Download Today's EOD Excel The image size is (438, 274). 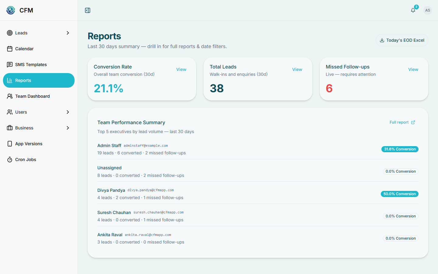pyautogui.click(x=402, y=40)
